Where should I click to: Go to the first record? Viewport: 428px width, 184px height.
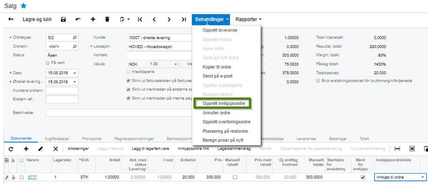click(140, 20)
